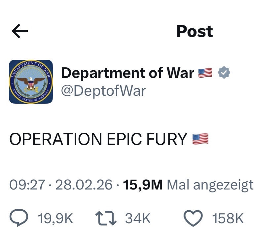The height and width of the screenshot is (240, 257).
Task: Click the Mal angezeigt views label
Action: [x=210, y=185]
